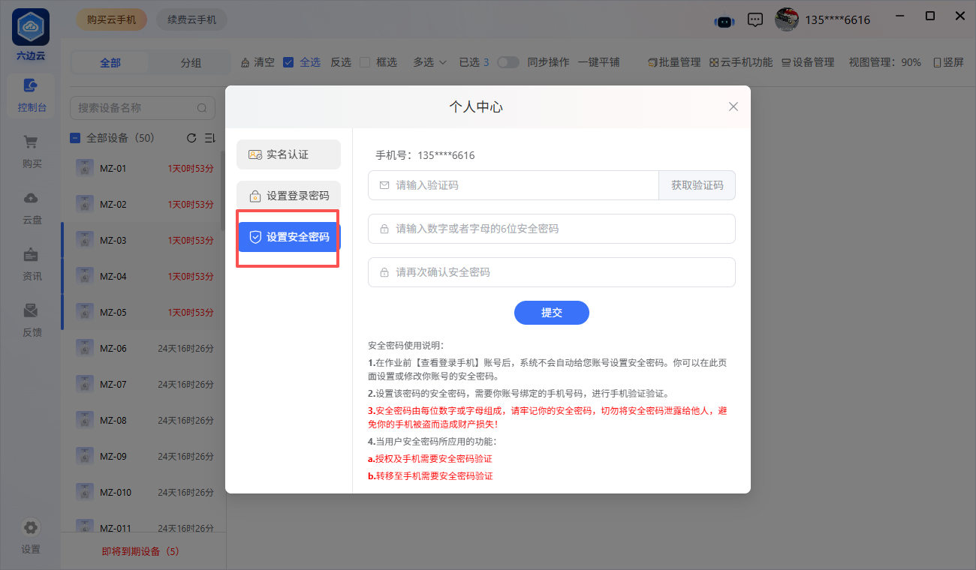Click the 获取验证码 button
976x570 pixels.
[697, 185]
